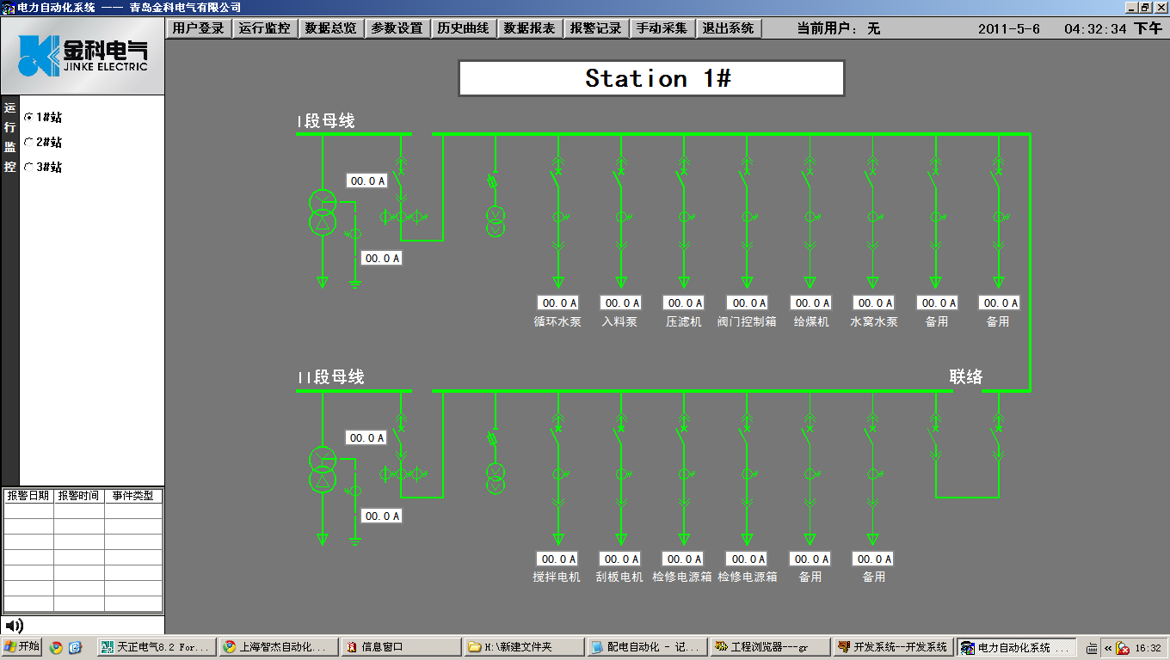Viewport: 1170px width, 660px height.
Task: Open Chrome from the quick launch bar
Action: pyautogui.click(x=56, y=647)
